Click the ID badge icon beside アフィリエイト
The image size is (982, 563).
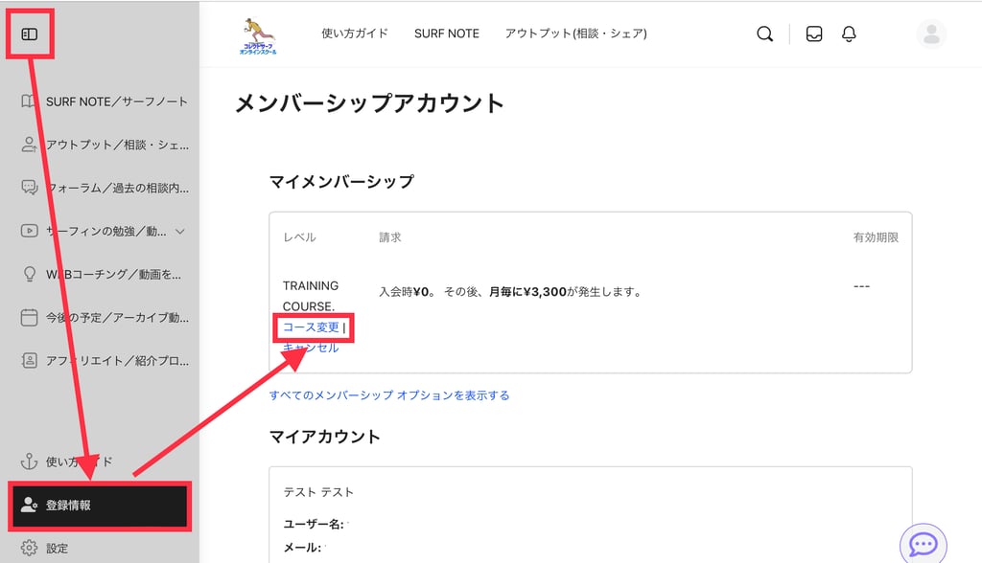click(x=30, y=360)
